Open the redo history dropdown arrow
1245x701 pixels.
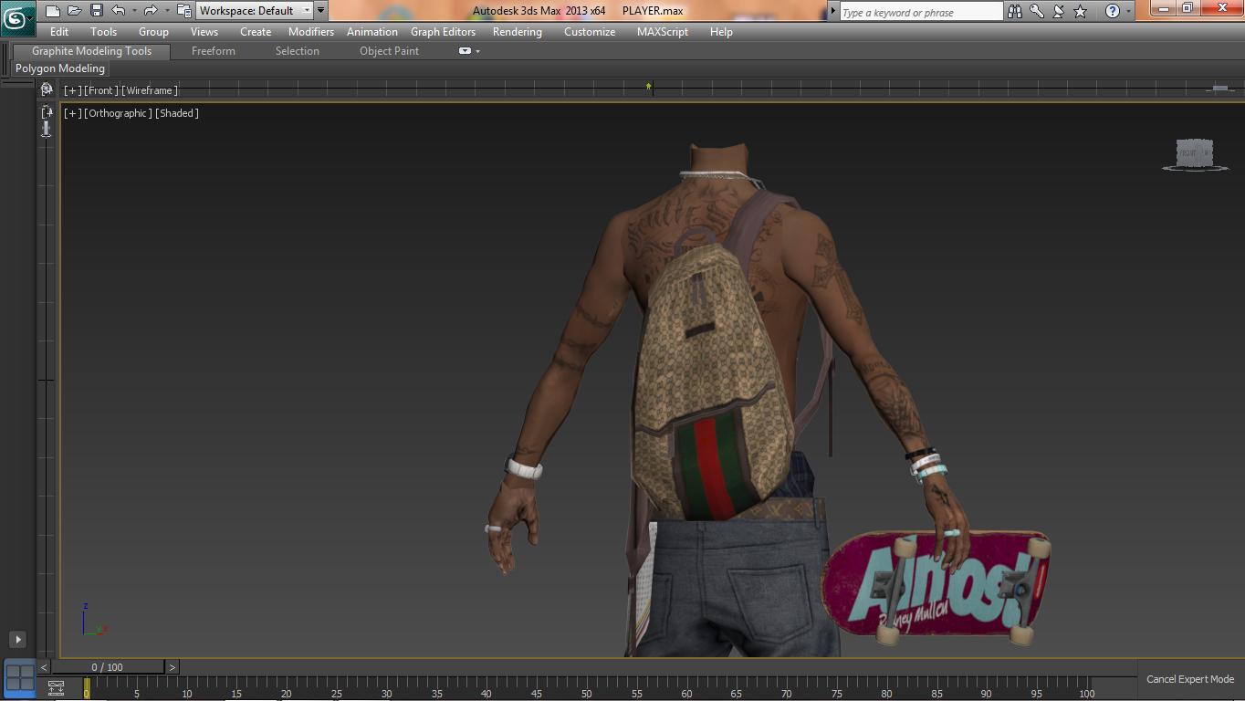166,11
